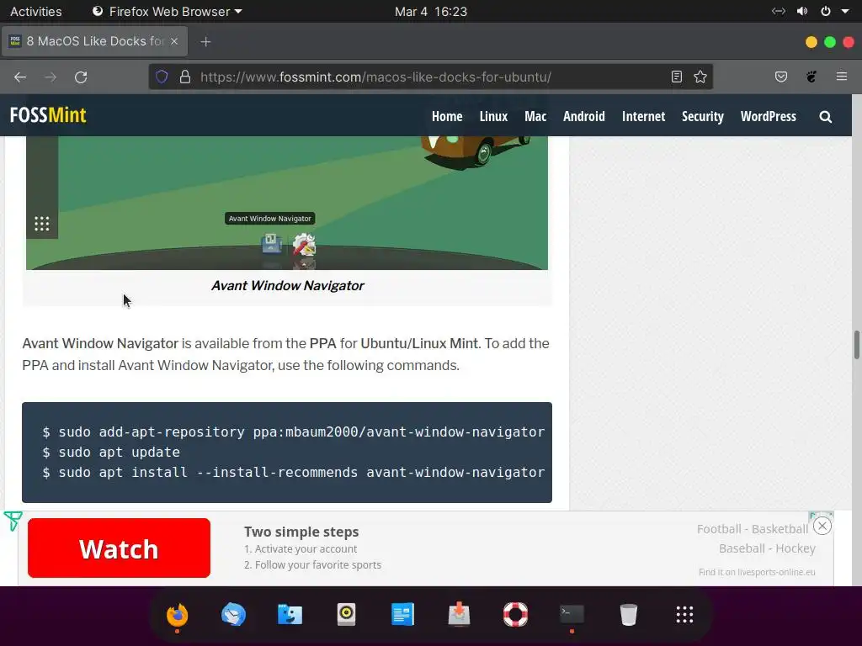Click the network status icon
The height and width of the screenshot is (646, 862).
779,12
